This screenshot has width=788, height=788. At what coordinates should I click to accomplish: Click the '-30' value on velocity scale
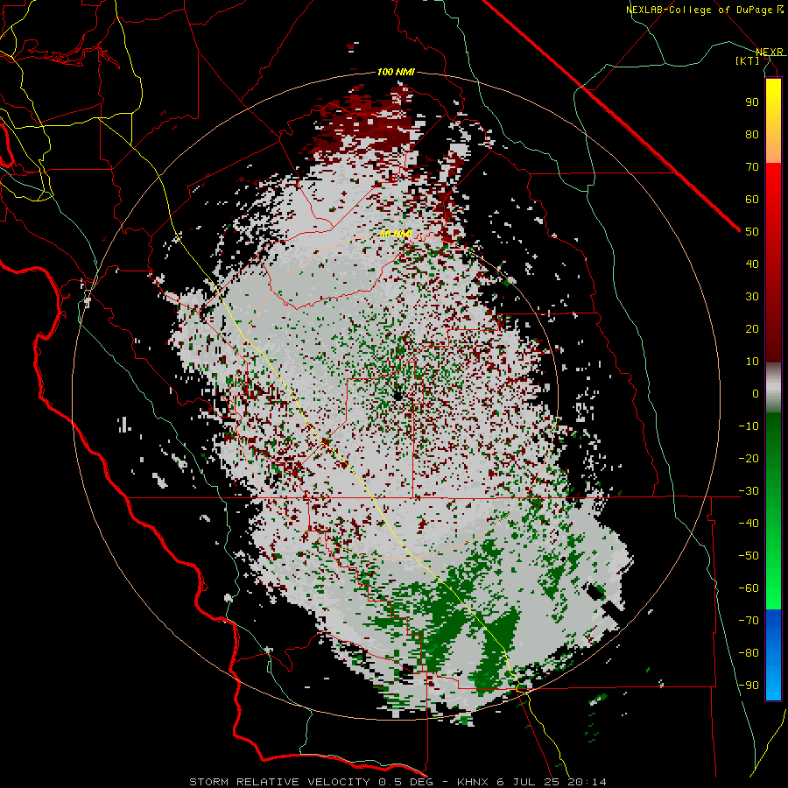[x=749, y=491]
